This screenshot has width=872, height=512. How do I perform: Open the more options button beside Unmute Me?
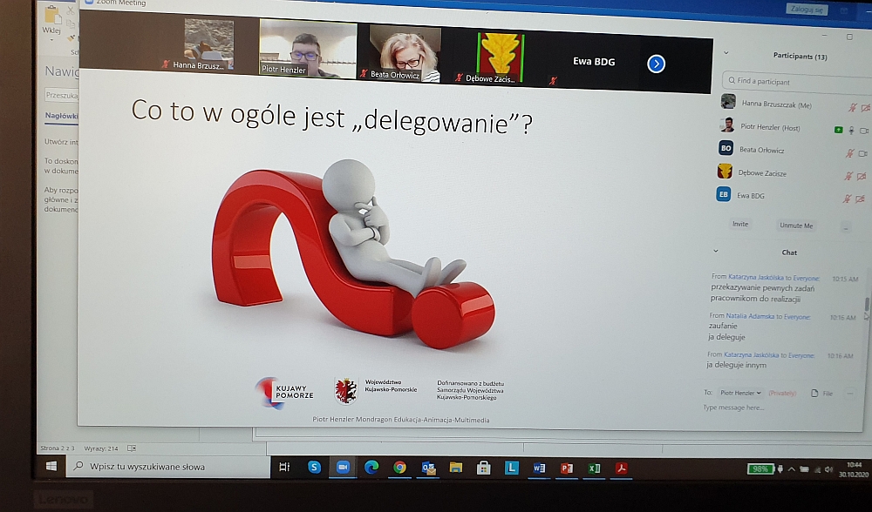845,227
